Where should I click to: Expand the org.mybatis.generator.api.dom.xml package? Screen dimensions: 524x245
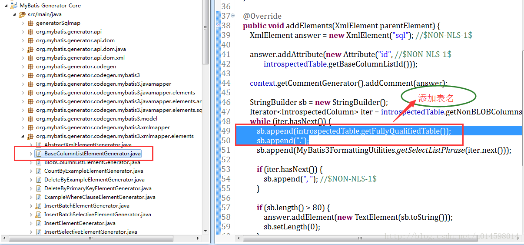pos(23,58)
